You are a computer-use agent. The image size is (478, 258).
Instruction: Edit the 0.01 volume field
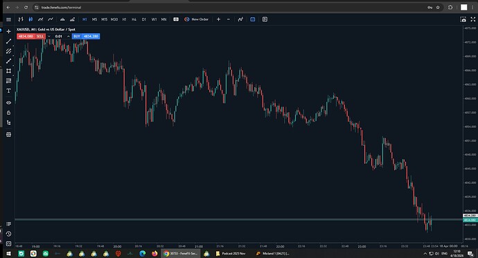[x=58, y=36]
